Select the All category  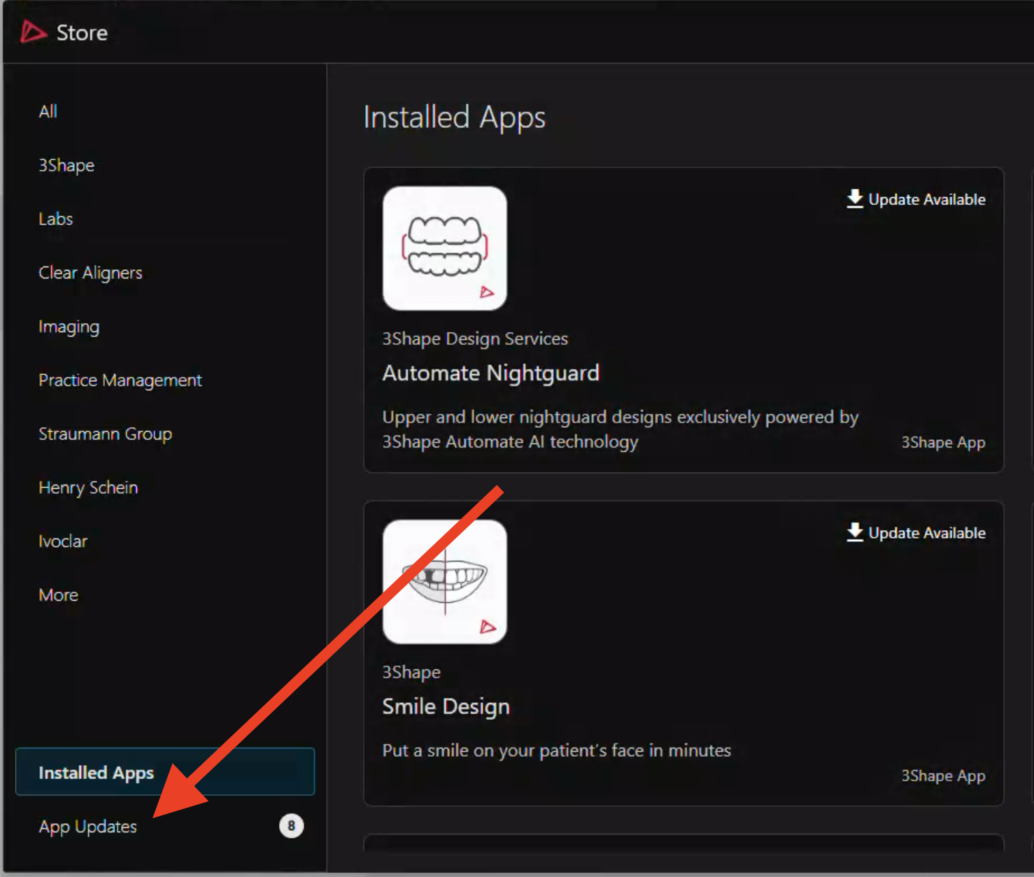pos(48,111)
